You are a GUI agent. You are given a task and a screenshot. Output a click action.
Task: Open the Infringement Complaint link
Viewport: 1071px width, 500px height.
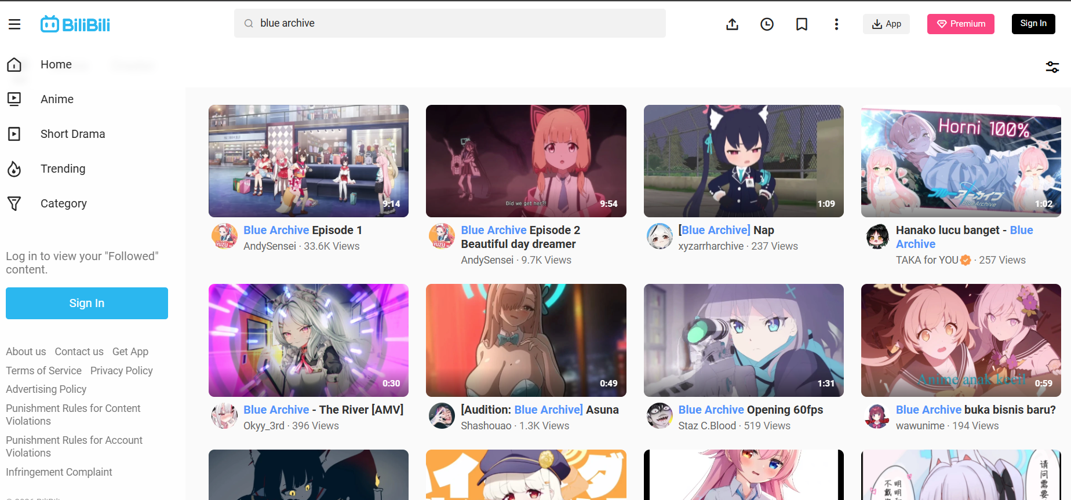tap(59, 472)
